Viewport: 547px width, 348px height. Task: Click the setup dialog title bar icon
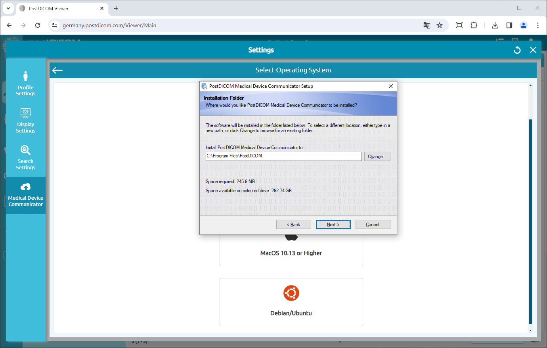[x=204, y=86]
